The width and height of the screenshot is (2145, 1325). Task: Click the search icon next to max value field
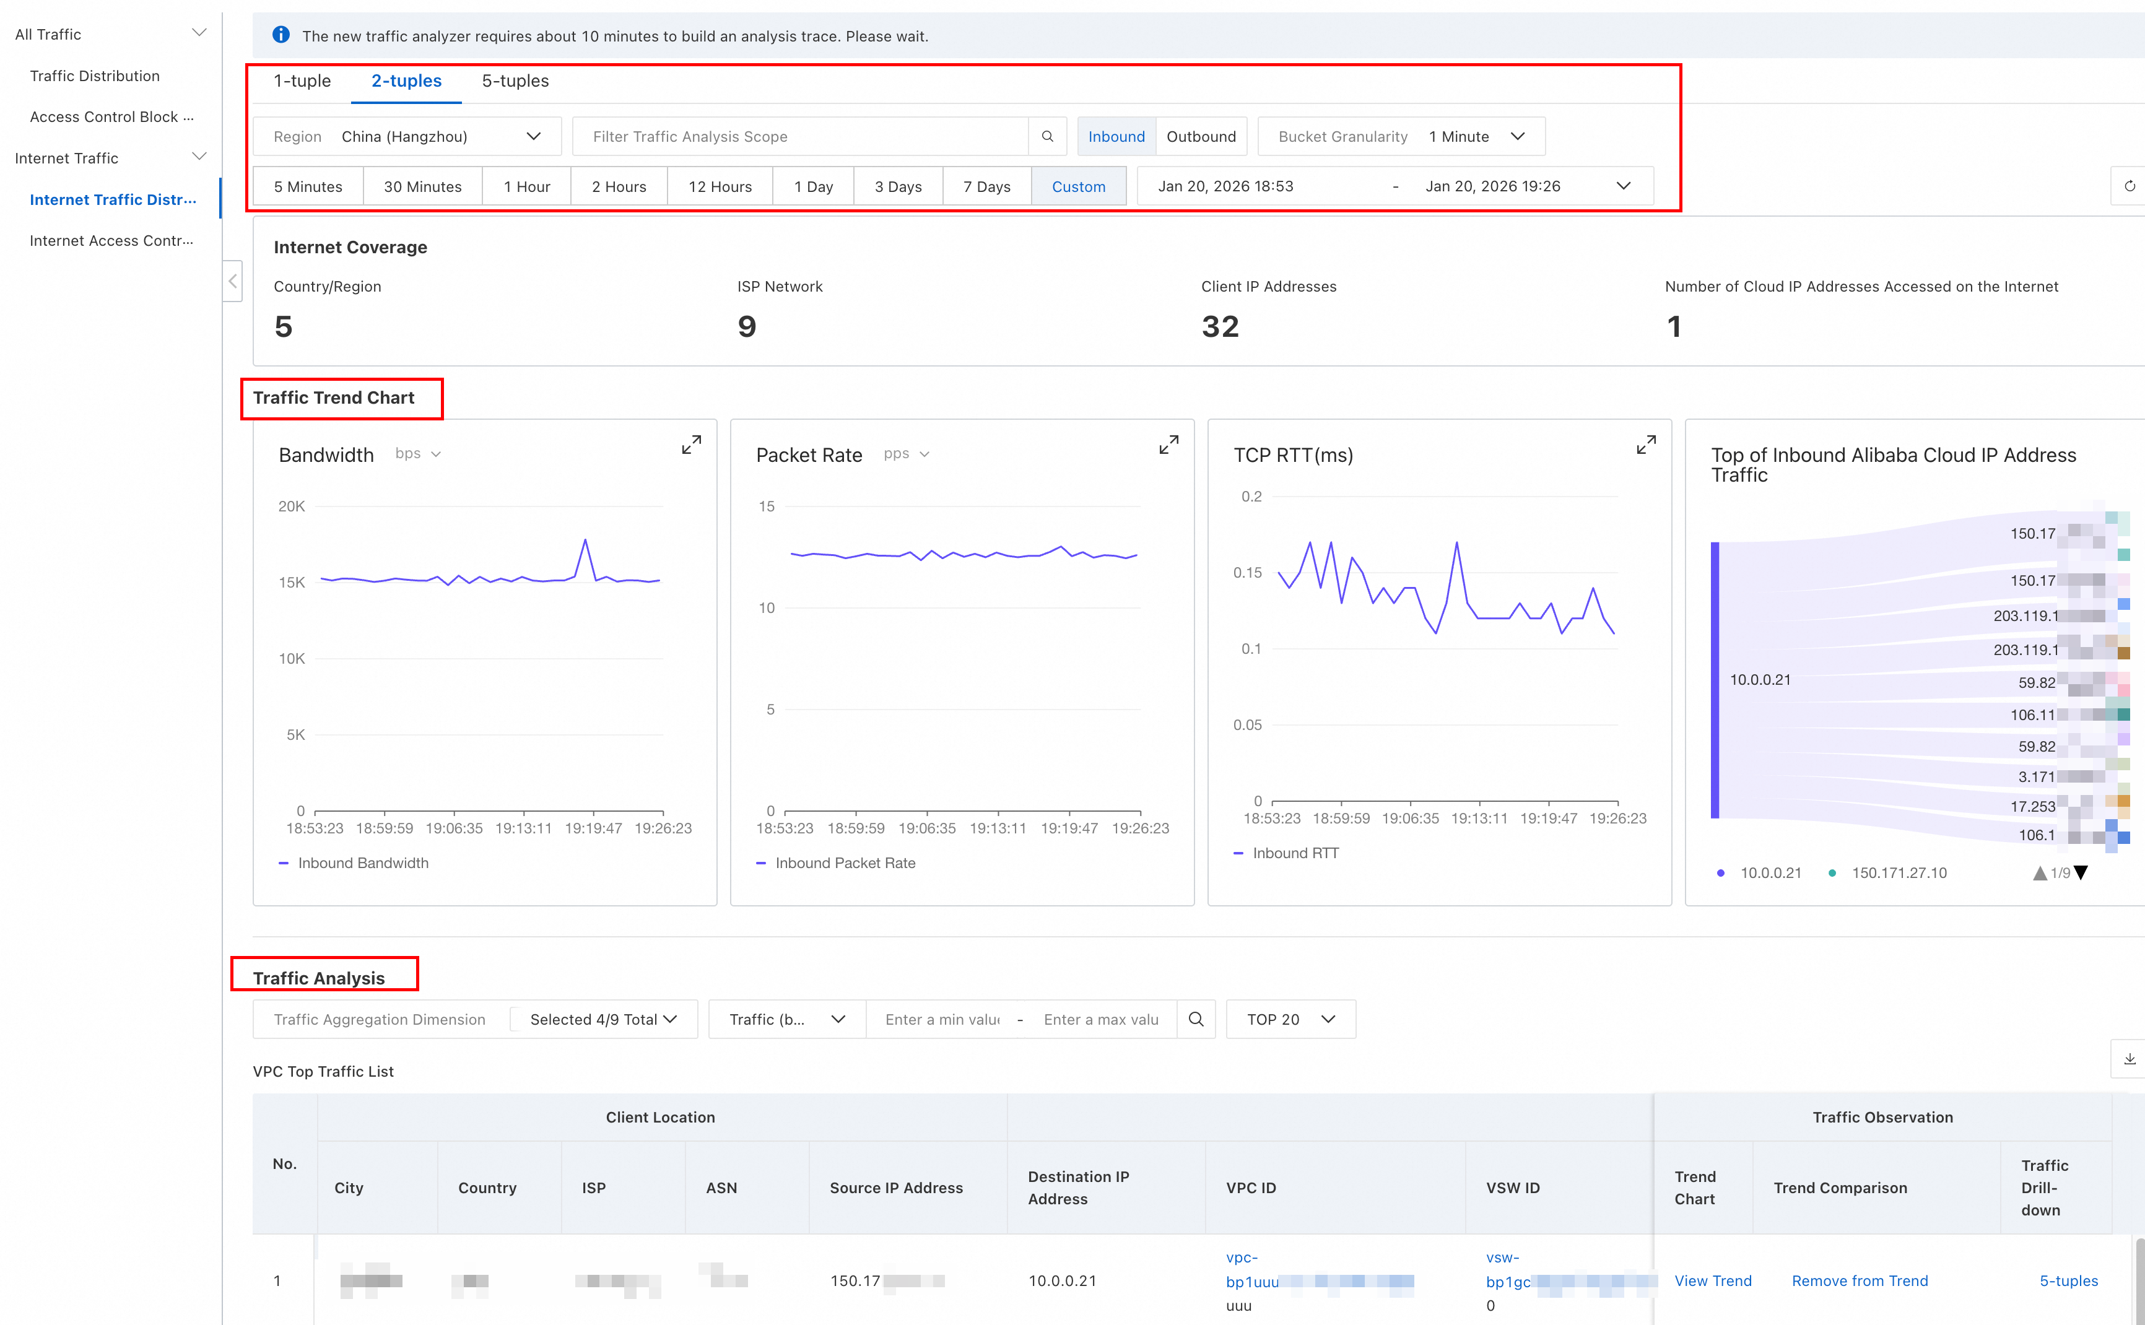[x=1196, y=1019]
